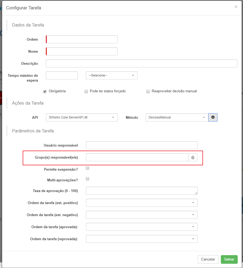Click the Parâmetros da Tarefa heading
Screen dimensions: 243x268
[x=33, y=131]
